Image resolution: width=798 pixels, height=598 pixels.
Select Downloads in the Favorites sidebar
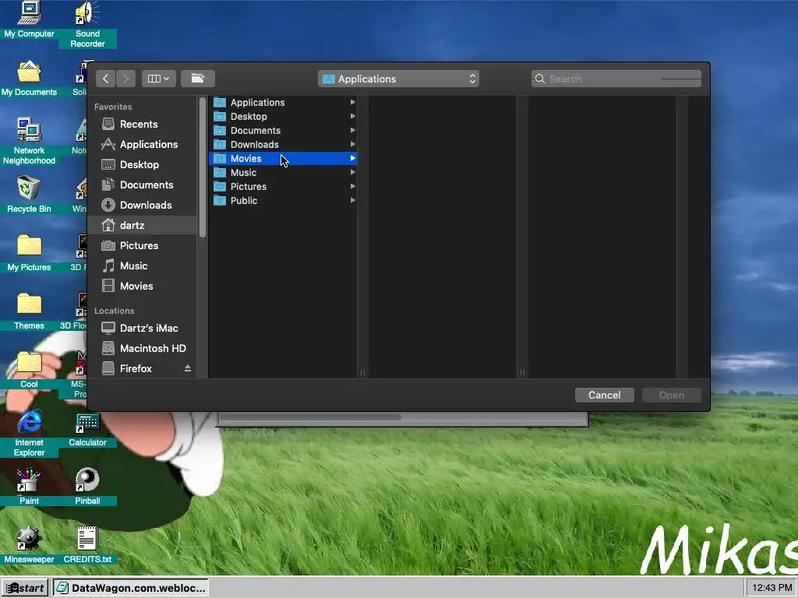142,205
